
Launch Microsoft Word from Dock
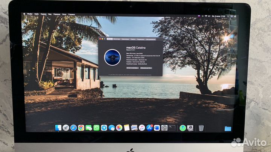(157, 128)
